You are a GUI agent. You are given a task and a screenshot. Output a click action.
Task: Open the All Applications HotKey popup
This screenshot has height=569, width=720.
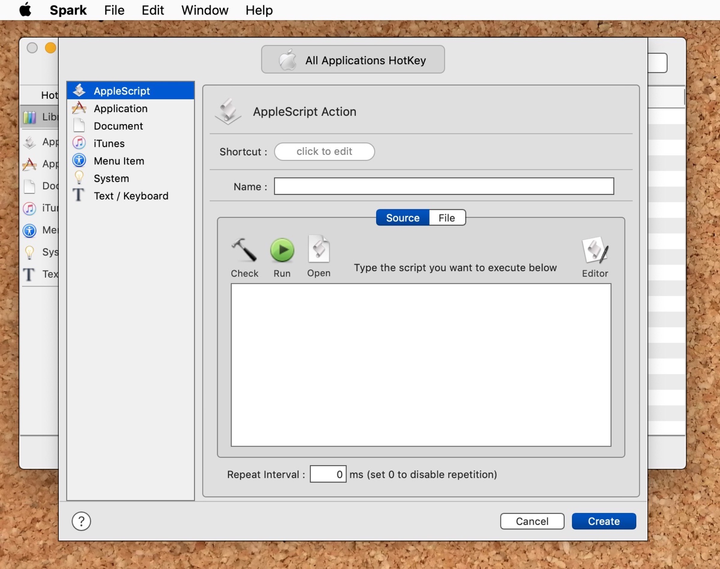pyautogui.click(x=352, y=60)
